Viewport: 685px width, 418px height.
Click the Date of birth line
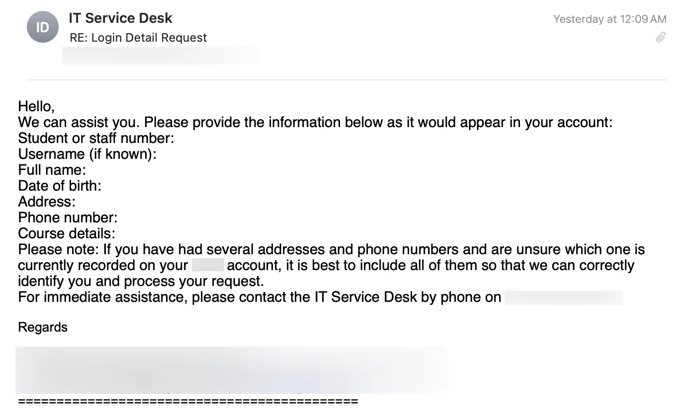point(60,186)
